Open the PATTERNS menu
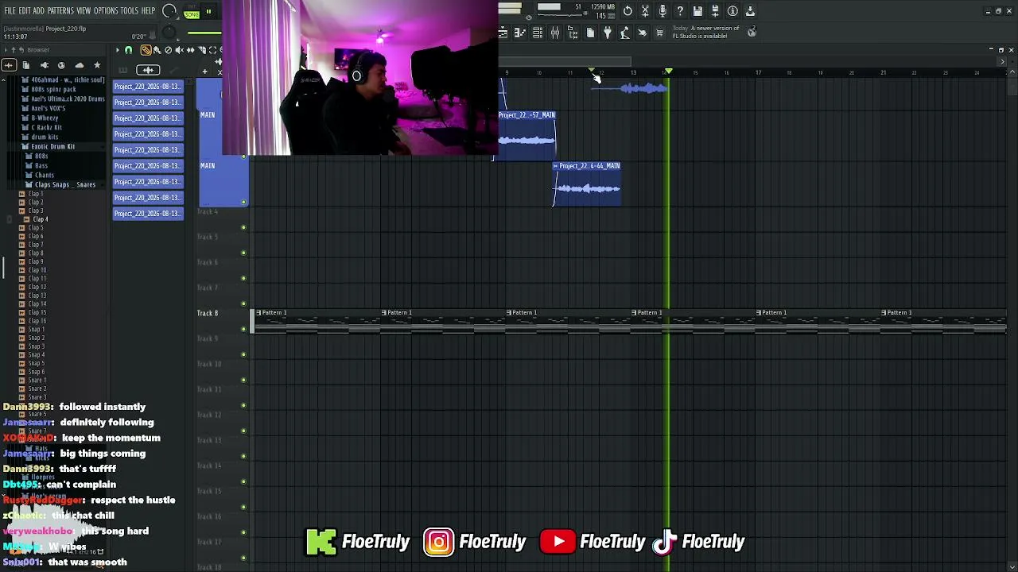1018x572 pixels. 60,11
